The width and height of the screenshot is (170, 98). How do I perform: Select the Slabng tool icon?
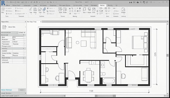pos(89,9)
